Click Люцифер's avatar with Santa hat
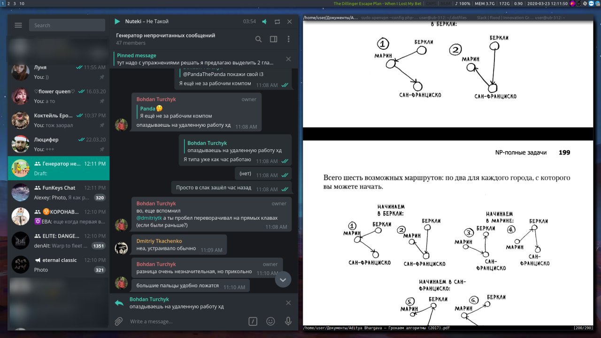 pos(21,144)
